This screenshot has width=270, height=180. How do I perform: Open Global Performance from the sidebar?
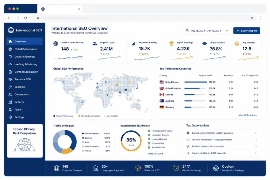(24, 49)
